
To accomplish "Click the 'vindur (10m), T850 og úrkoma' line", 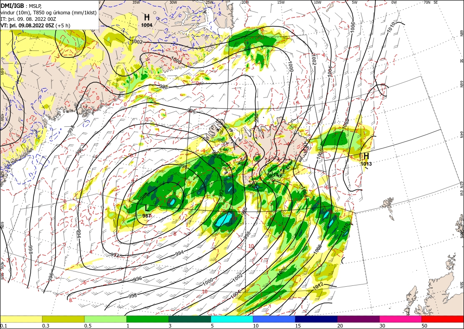I will click(x=49, y=12).
